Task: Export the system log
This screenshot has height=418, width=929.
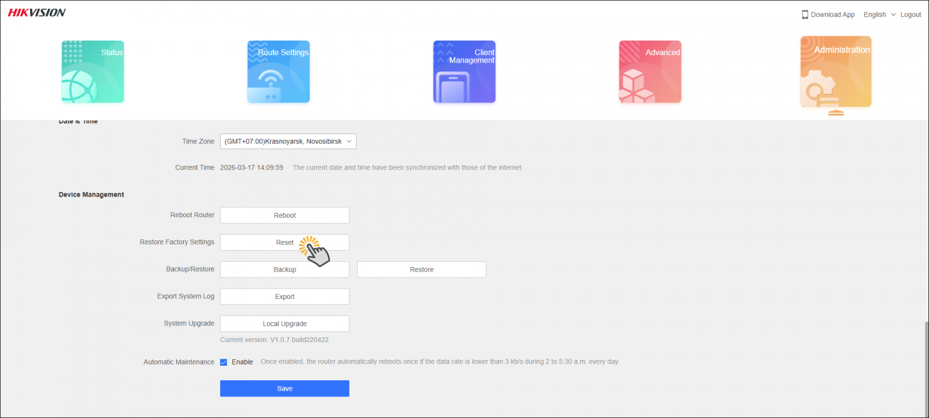Action: click(285, 297)
